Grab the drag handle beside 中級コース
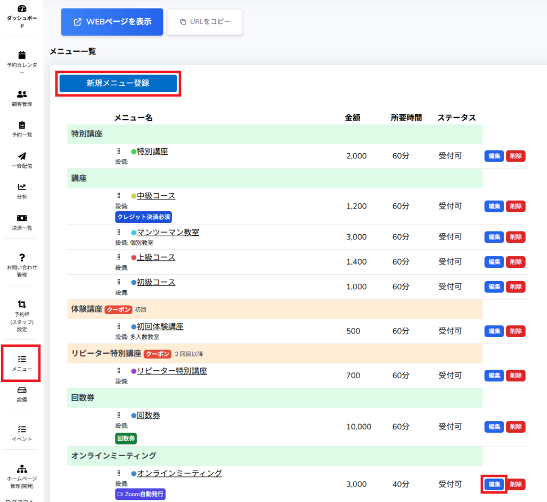 pos(119,196)
